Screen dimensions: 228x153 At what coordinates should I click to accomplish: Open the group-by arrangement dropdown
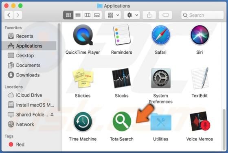tap(113, 15)
